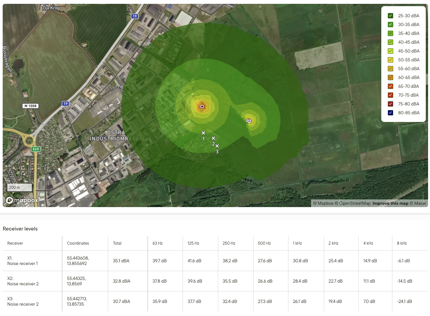Image resolution: width=430 pixels, height=316 pixels.
Task: Click the 30.7 dBA total value
Action: pos(122,301)
